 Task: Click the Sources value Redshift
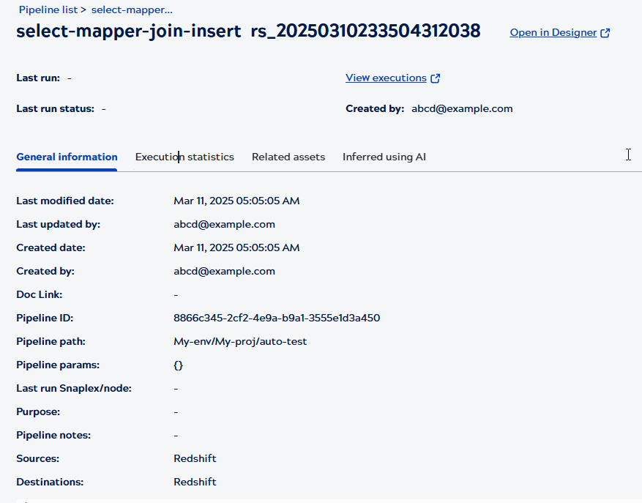pos(195,458)
